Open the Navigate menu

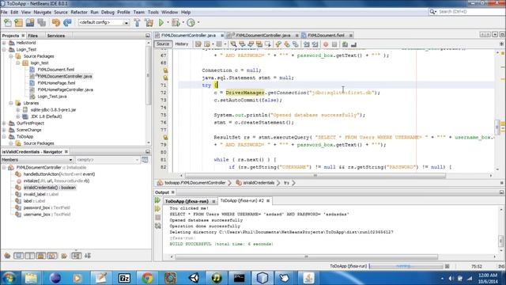tap(42, 13)
